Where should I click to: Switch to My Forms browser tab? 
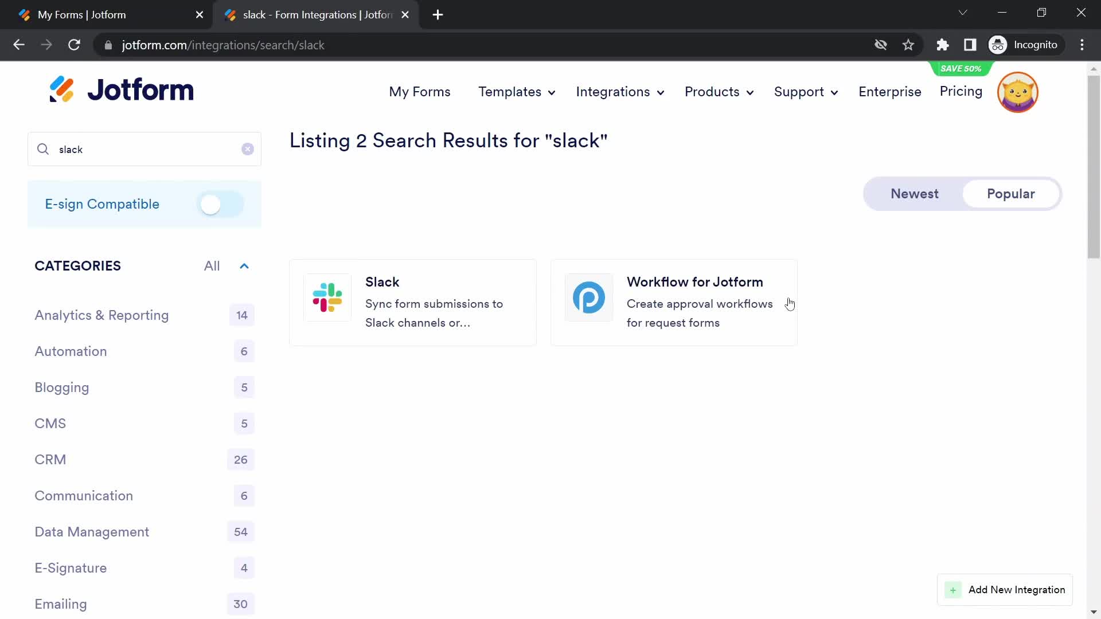tap(106, 15)
